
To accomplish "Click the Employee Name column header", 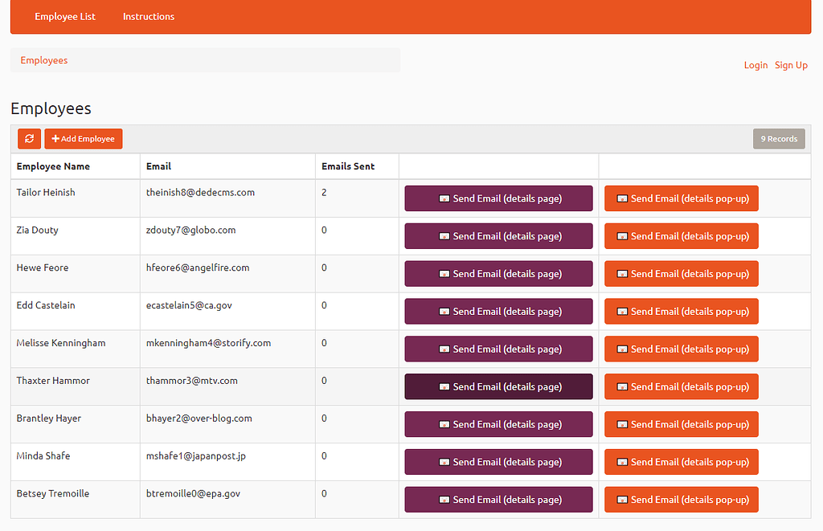I will click(x=53, y=166).
